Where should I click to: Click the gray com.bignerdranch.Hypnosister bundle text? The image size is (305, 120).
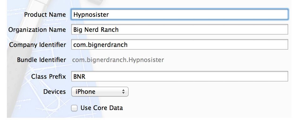point(118,60)
